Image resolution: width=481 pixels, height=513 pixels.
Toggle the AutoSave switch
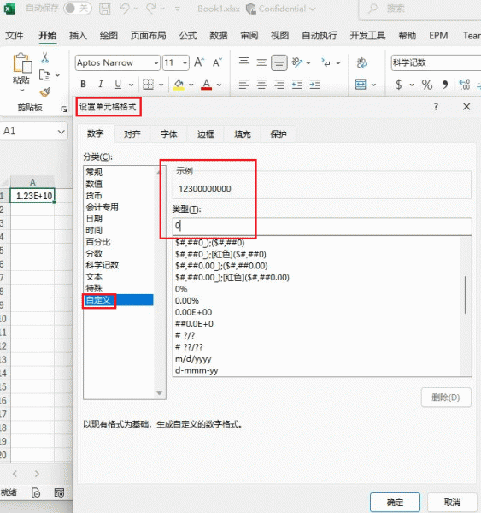pos(77,9)
